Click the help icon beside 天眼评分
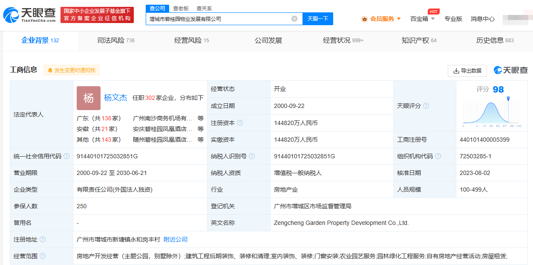Viewport: 533px width, 265px height. (426, 106)
